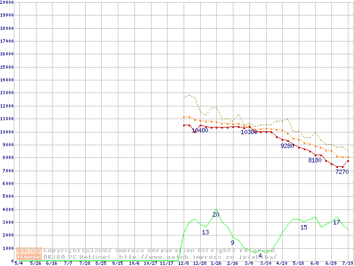
Task: Click the 5/4 date on x-axis
Action: point(19,263)
